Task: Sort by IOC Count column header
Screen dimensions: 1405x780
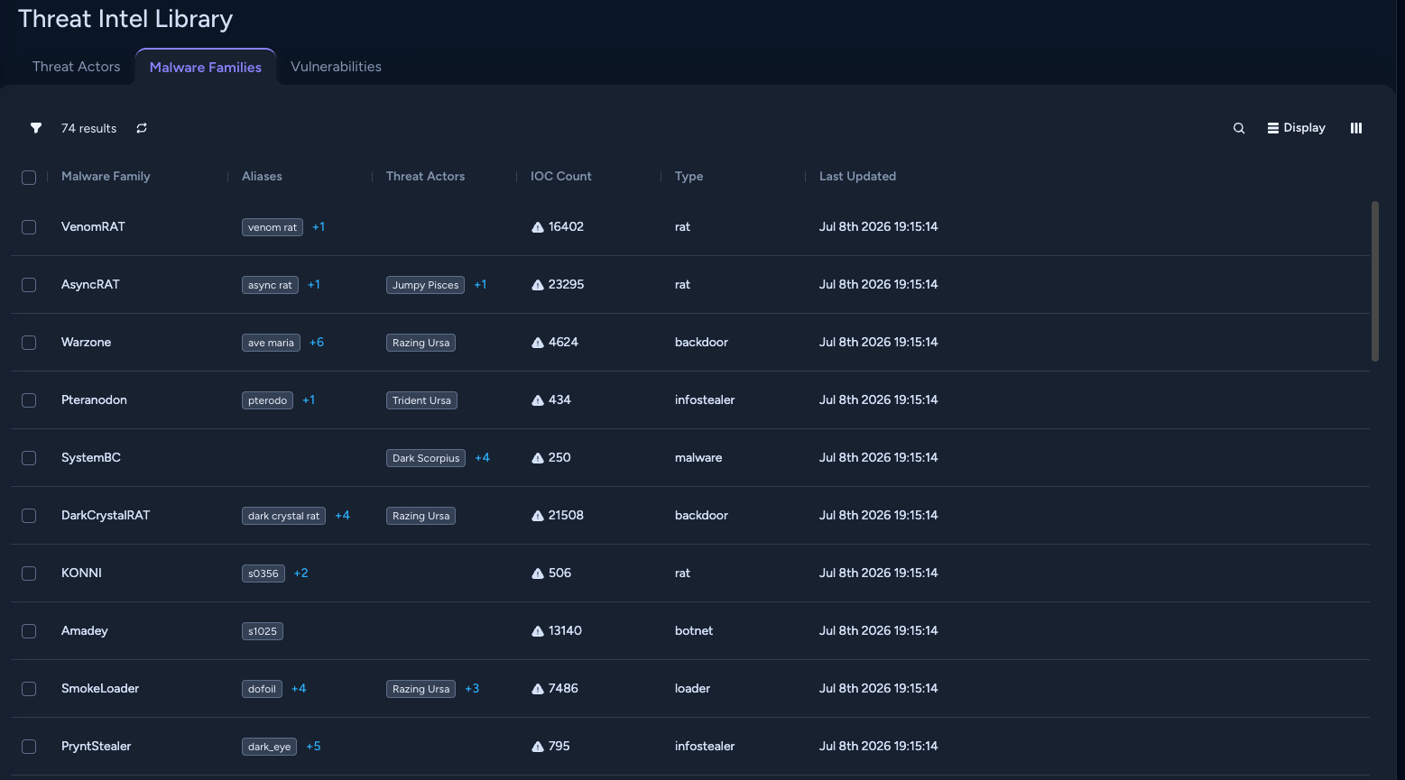Action: (x=561, y=176)
